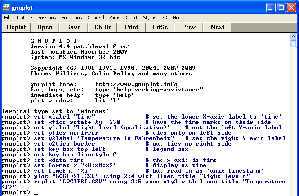
Task: Open the Plot menu
Action: click(x=21, y=18)
